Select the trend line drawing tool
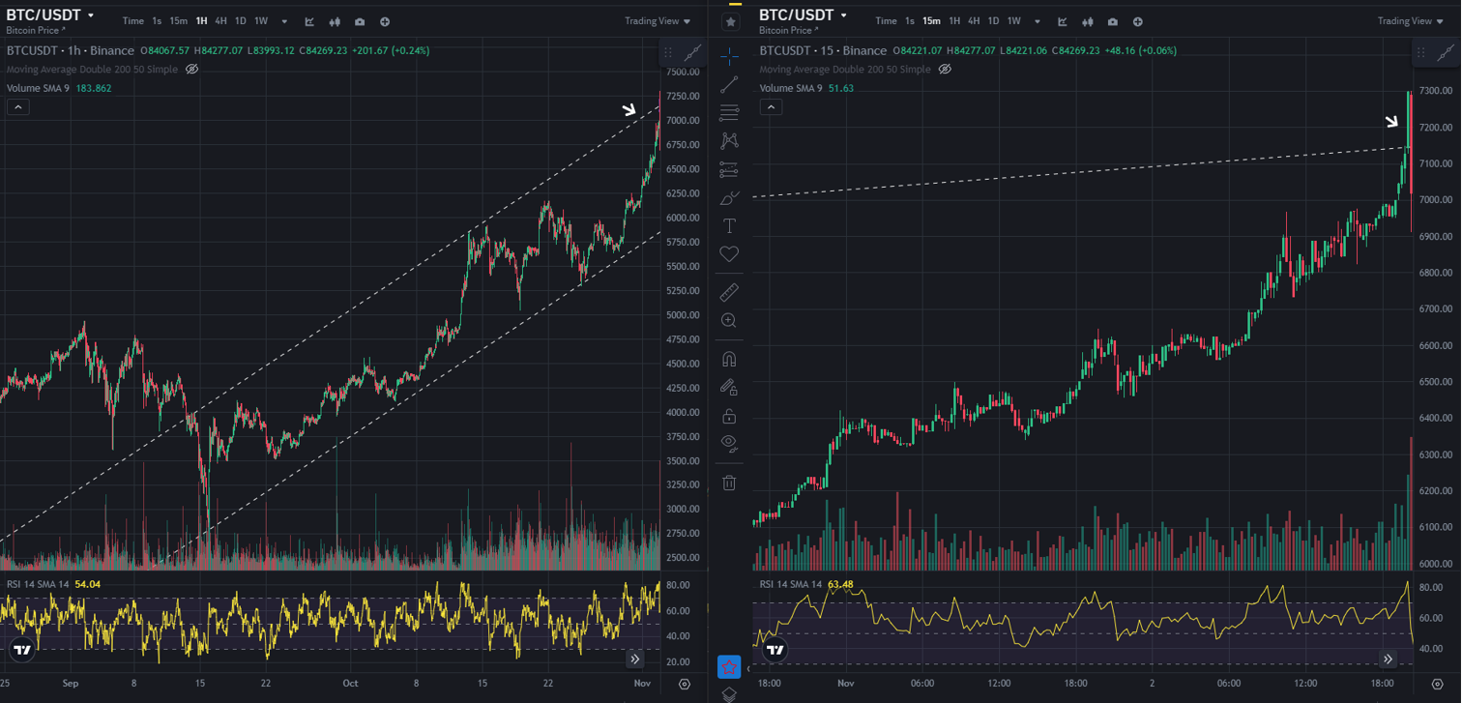The height and width of the screenshot is (703, 1462). pyautogui.click(x=729, y=85)
